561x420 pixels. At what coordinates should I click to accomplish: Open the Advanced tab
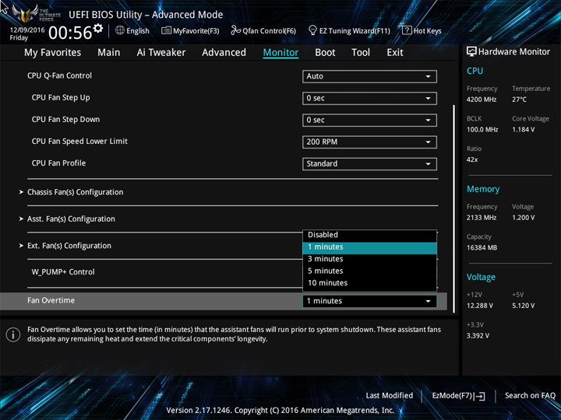click(x=224, y=53)
